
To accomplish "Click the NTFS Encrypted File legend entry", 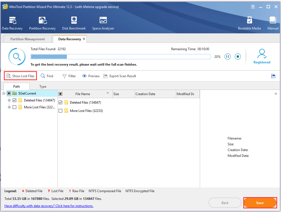I will (140, 191).
